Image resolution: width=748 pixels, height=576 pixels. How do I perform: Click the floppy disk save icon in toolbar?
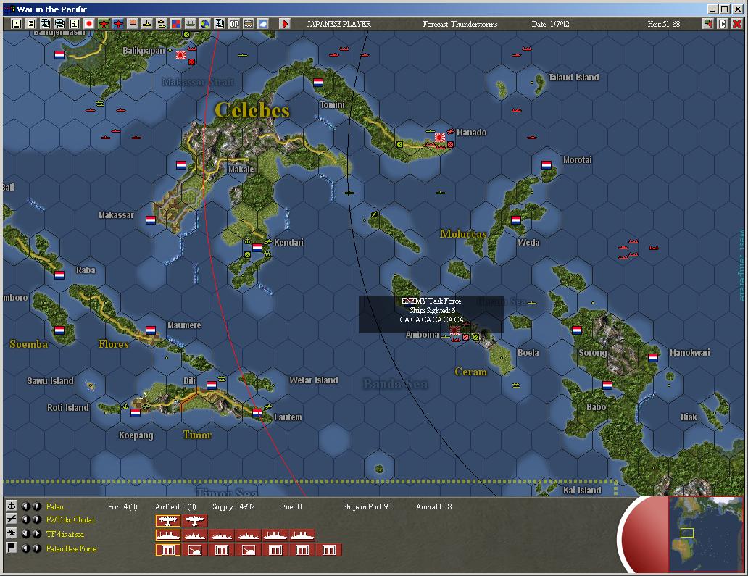(17, 23)
